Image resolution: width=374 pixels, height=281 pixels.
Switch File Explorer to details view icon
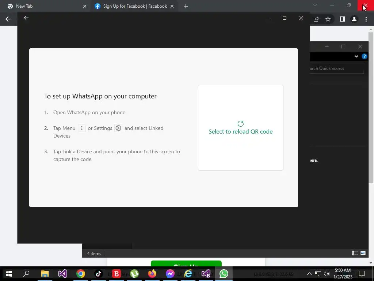[355, 253]
